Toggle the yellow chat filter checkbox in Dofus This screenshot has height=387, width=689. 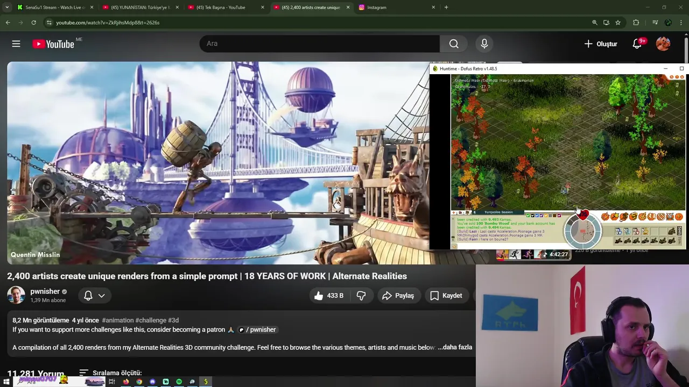546,216
